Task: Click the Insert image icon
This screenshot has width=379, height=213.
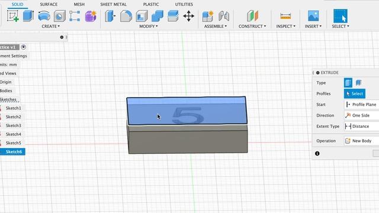Action: [313, 16]
